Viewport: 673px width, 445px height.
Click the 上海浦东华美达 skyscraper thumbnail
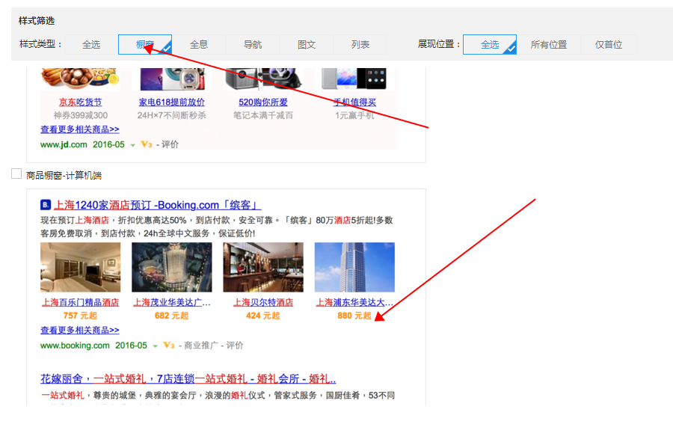(354, 267)
